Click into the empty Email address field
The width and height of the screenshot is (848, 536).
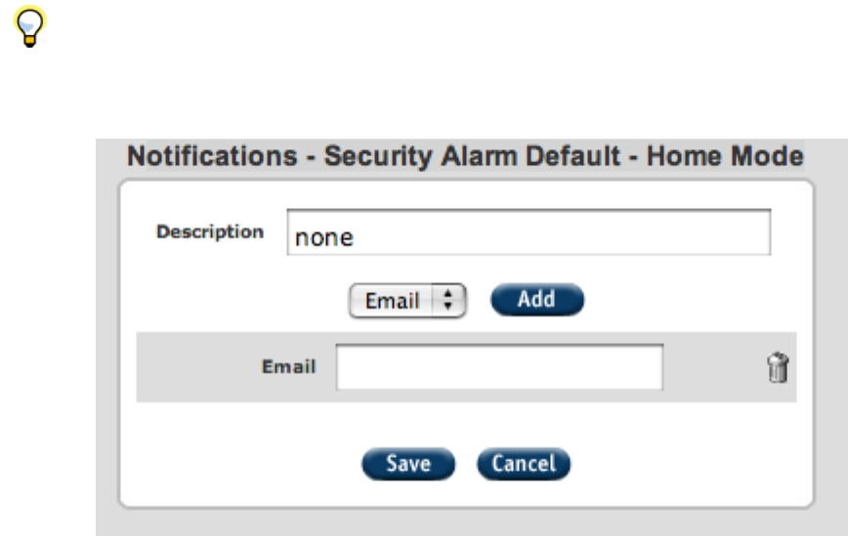[x=499, y=367]
